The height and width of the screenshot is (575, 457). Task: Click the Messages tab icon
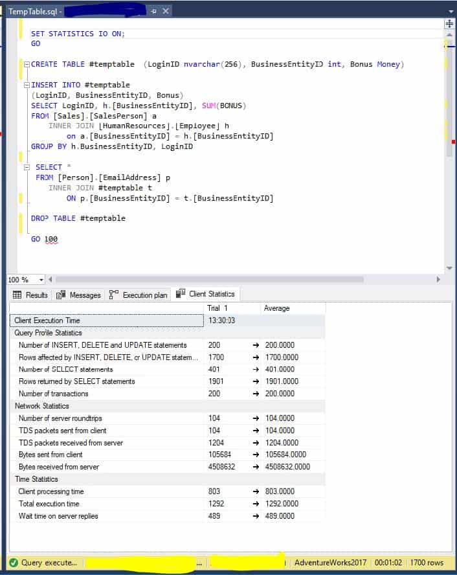click(x=61, y=295)
